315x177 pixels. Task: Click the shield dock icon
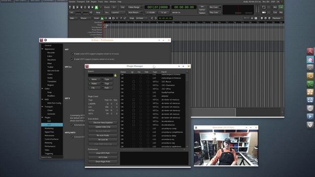310,124
